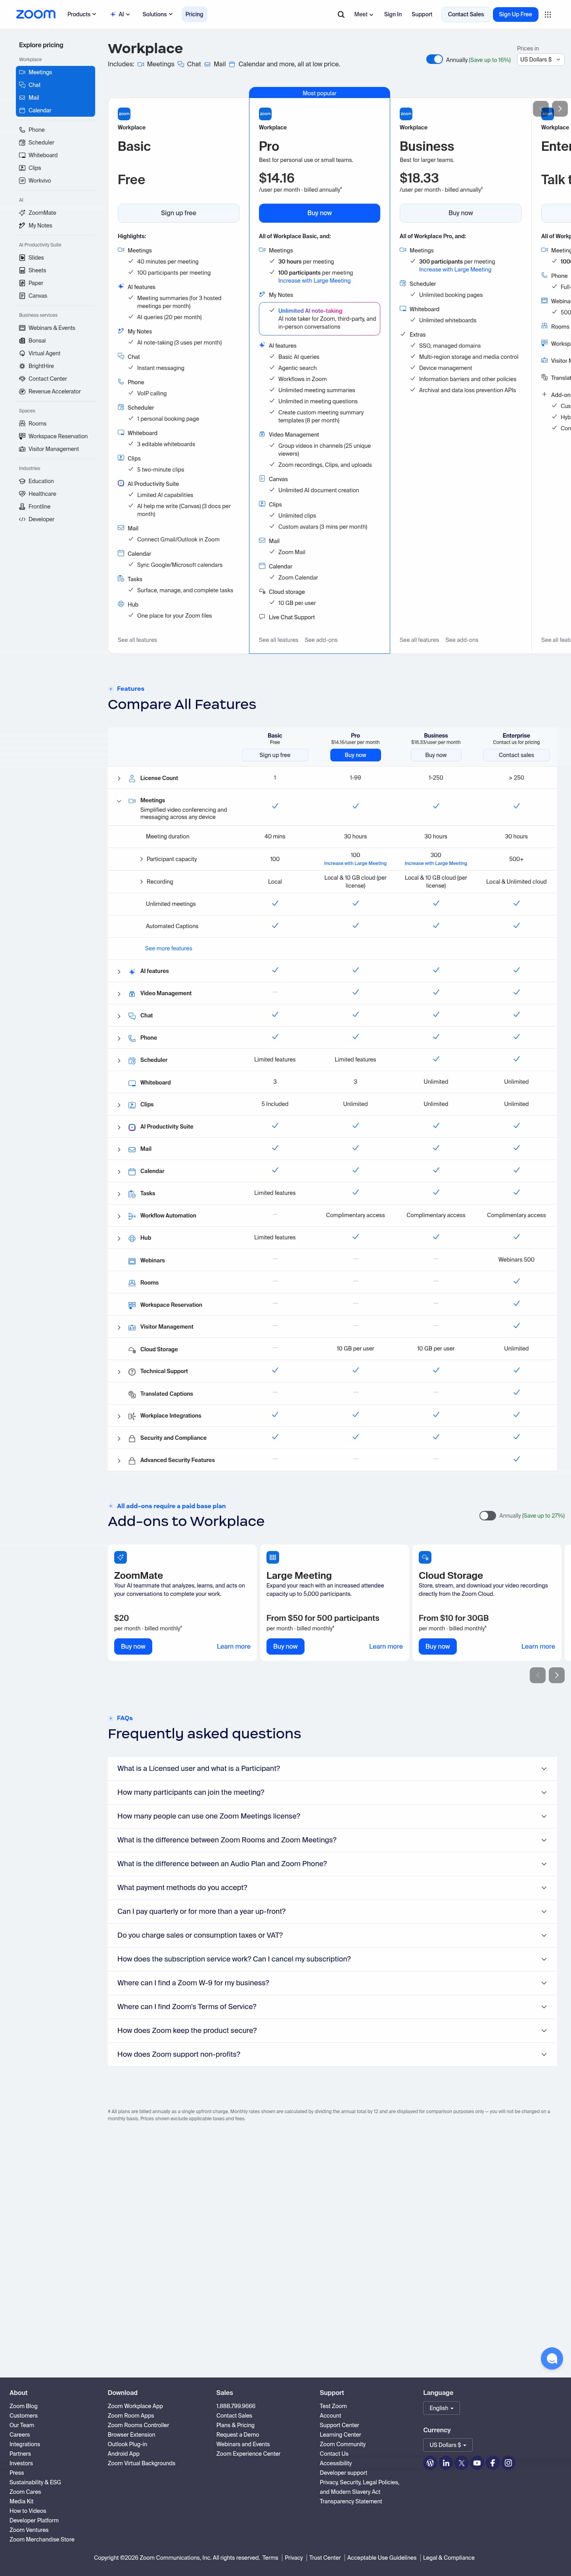The height and width of the screenshot is (2576, 571).
Task: Click the ZoomMate icon in sidebar
Action: pos(22,213)
